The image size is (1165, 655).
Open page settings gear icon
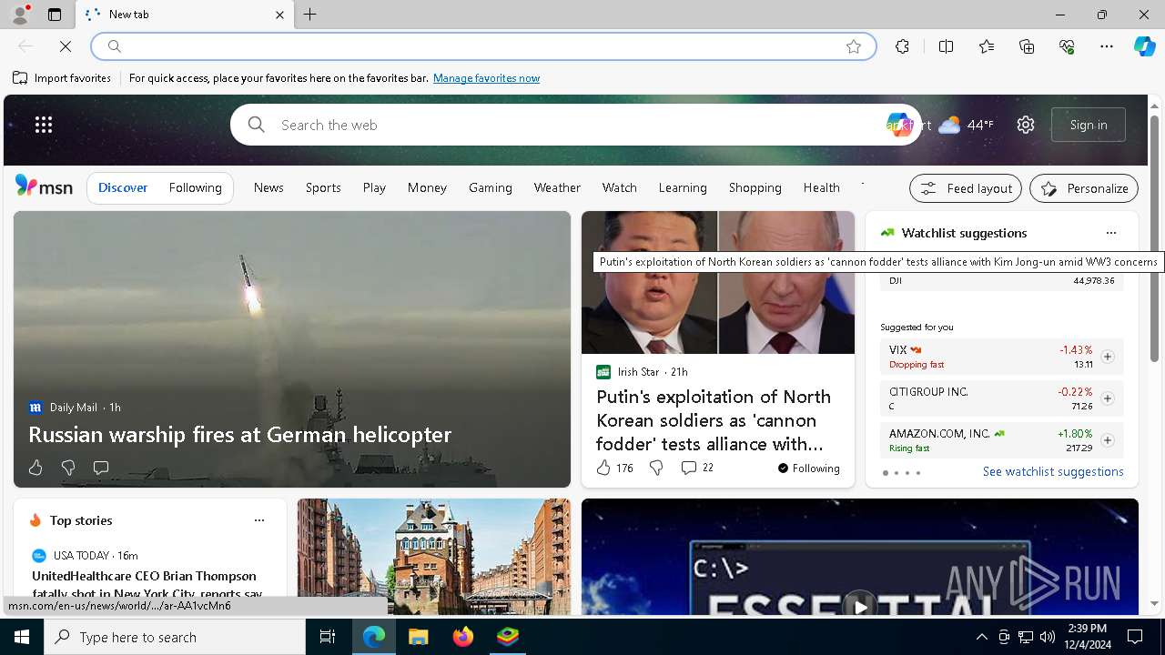[1026, 125]
